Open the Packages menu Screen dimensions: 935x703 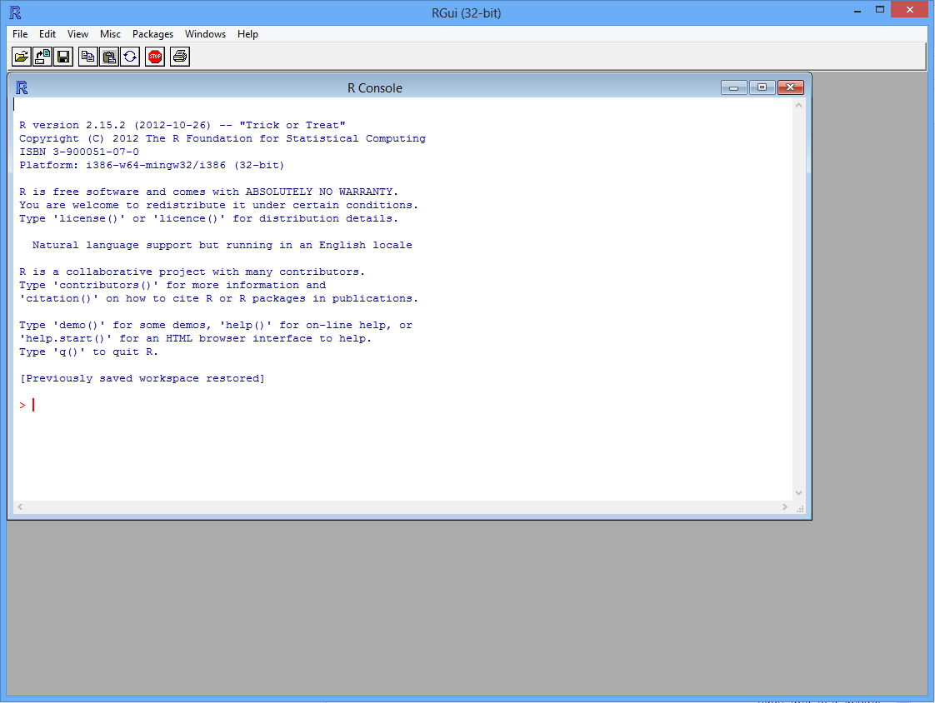click(x=152, y=34)
